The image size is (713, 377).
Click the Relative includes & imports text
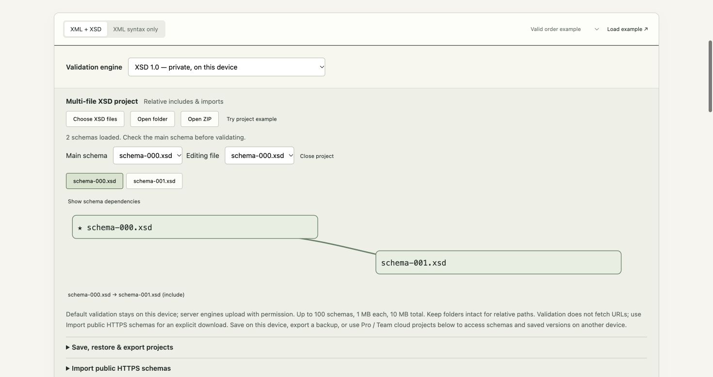pyautogui.click(x=183, y=101)
